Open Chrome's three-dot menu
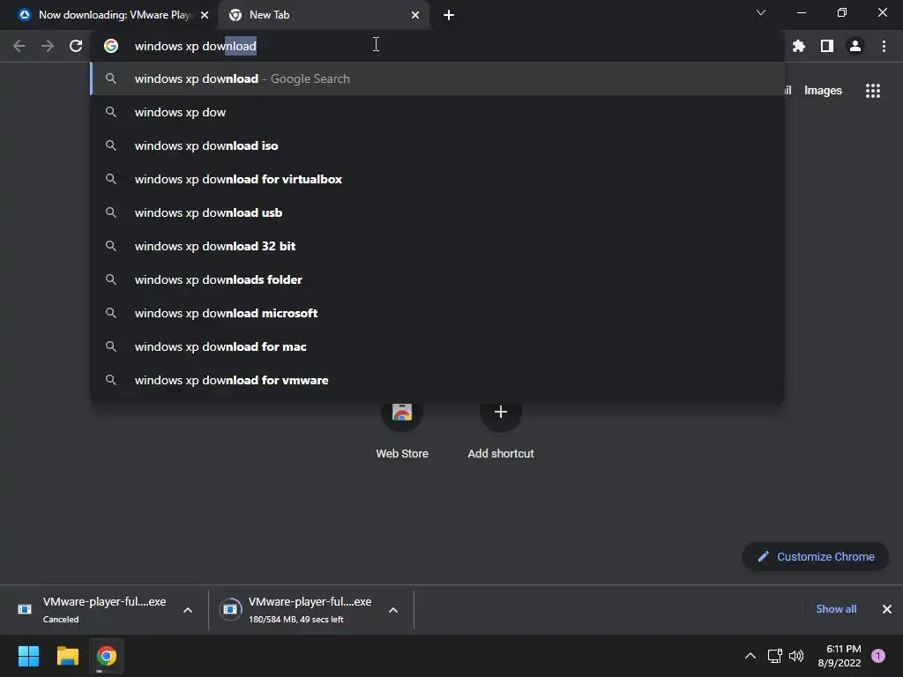 [x=884, y=46]
